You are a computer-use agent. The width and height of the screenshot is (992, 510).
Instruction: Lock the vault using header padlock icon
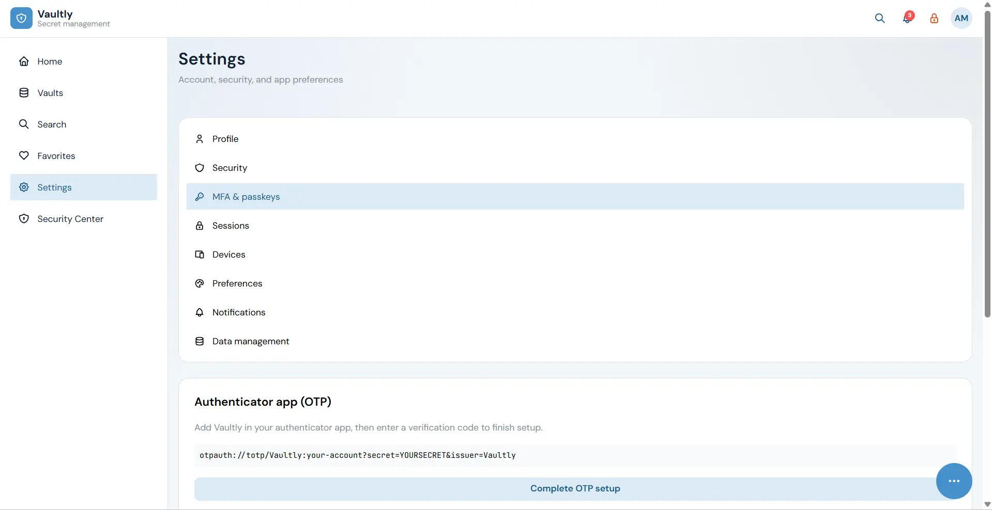(934, 19)
